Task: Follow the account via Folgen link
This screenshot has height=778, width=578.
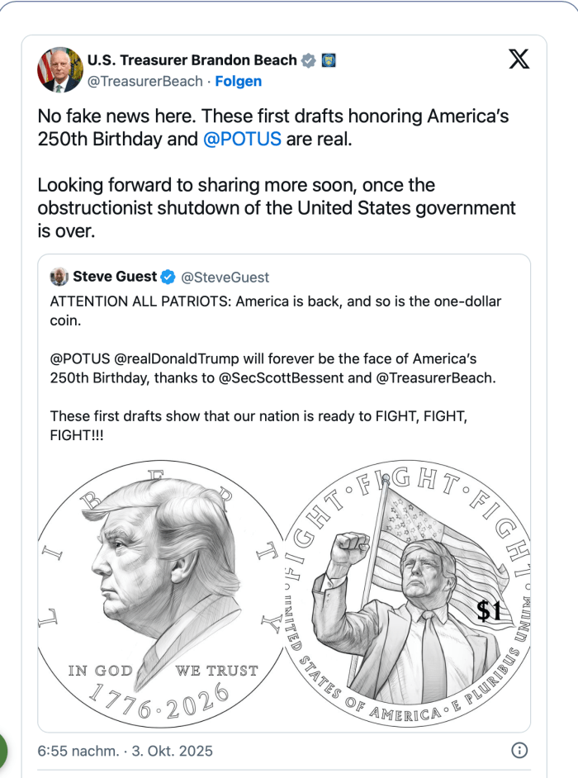Action: (239, 81)
